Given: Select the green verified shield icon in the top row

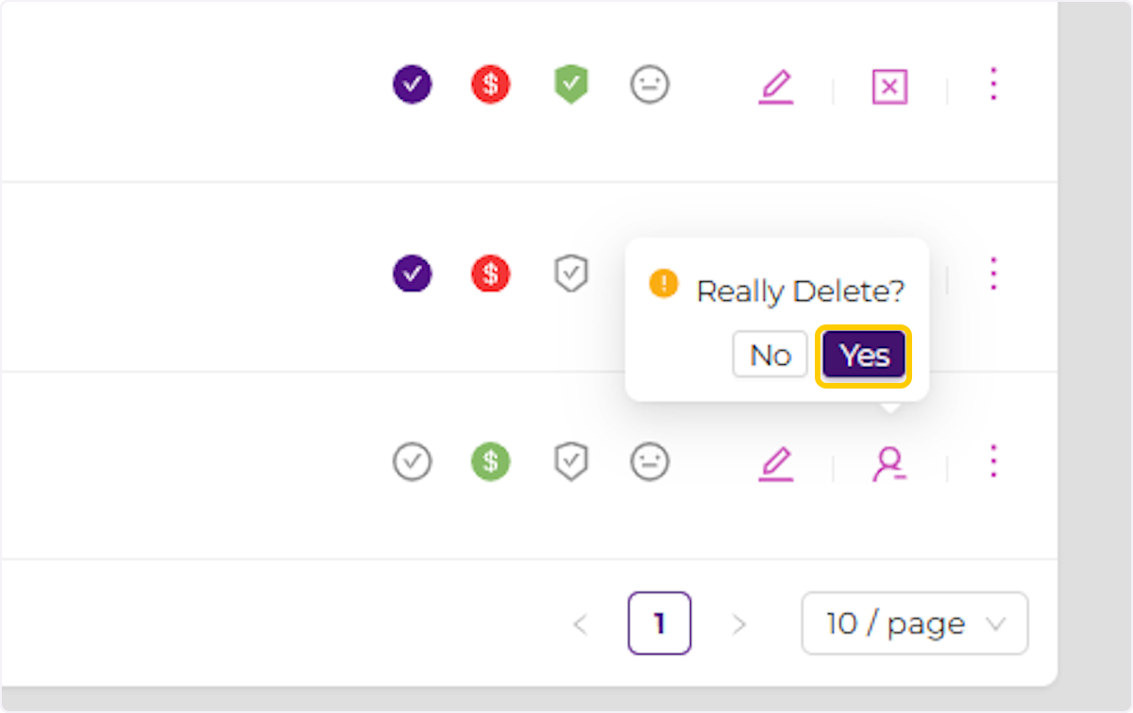Looking at the screenshot, I should click(x=570, y=84).
